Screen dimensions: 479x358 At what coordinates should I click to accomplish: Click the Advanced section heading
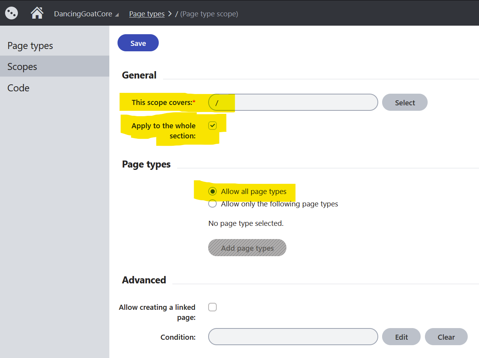tap(144, 280)
